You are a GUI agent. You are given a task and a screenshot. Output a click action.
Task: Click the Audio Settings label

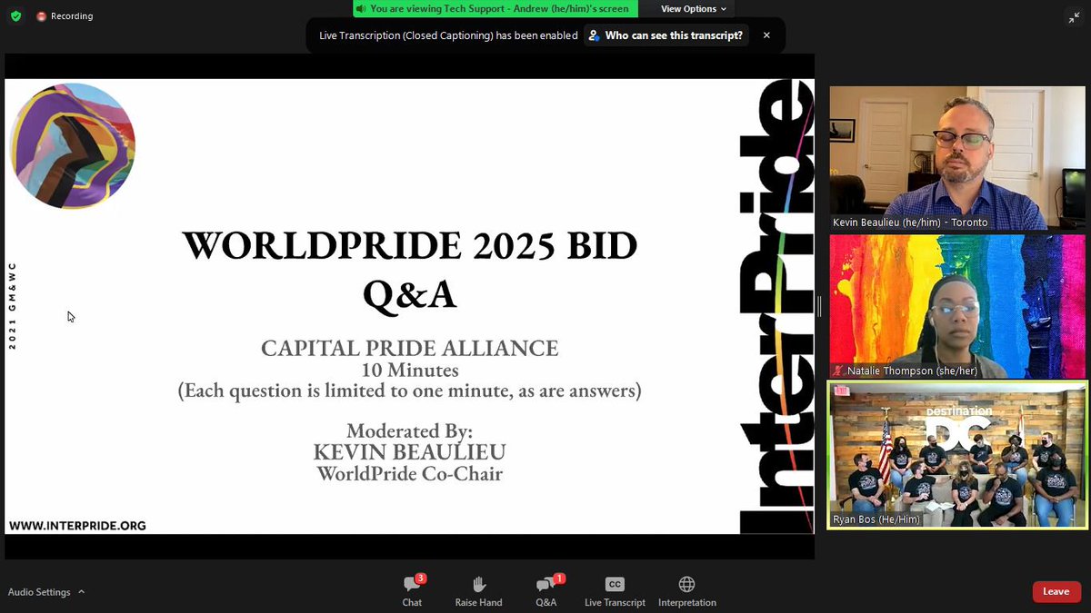39,592
